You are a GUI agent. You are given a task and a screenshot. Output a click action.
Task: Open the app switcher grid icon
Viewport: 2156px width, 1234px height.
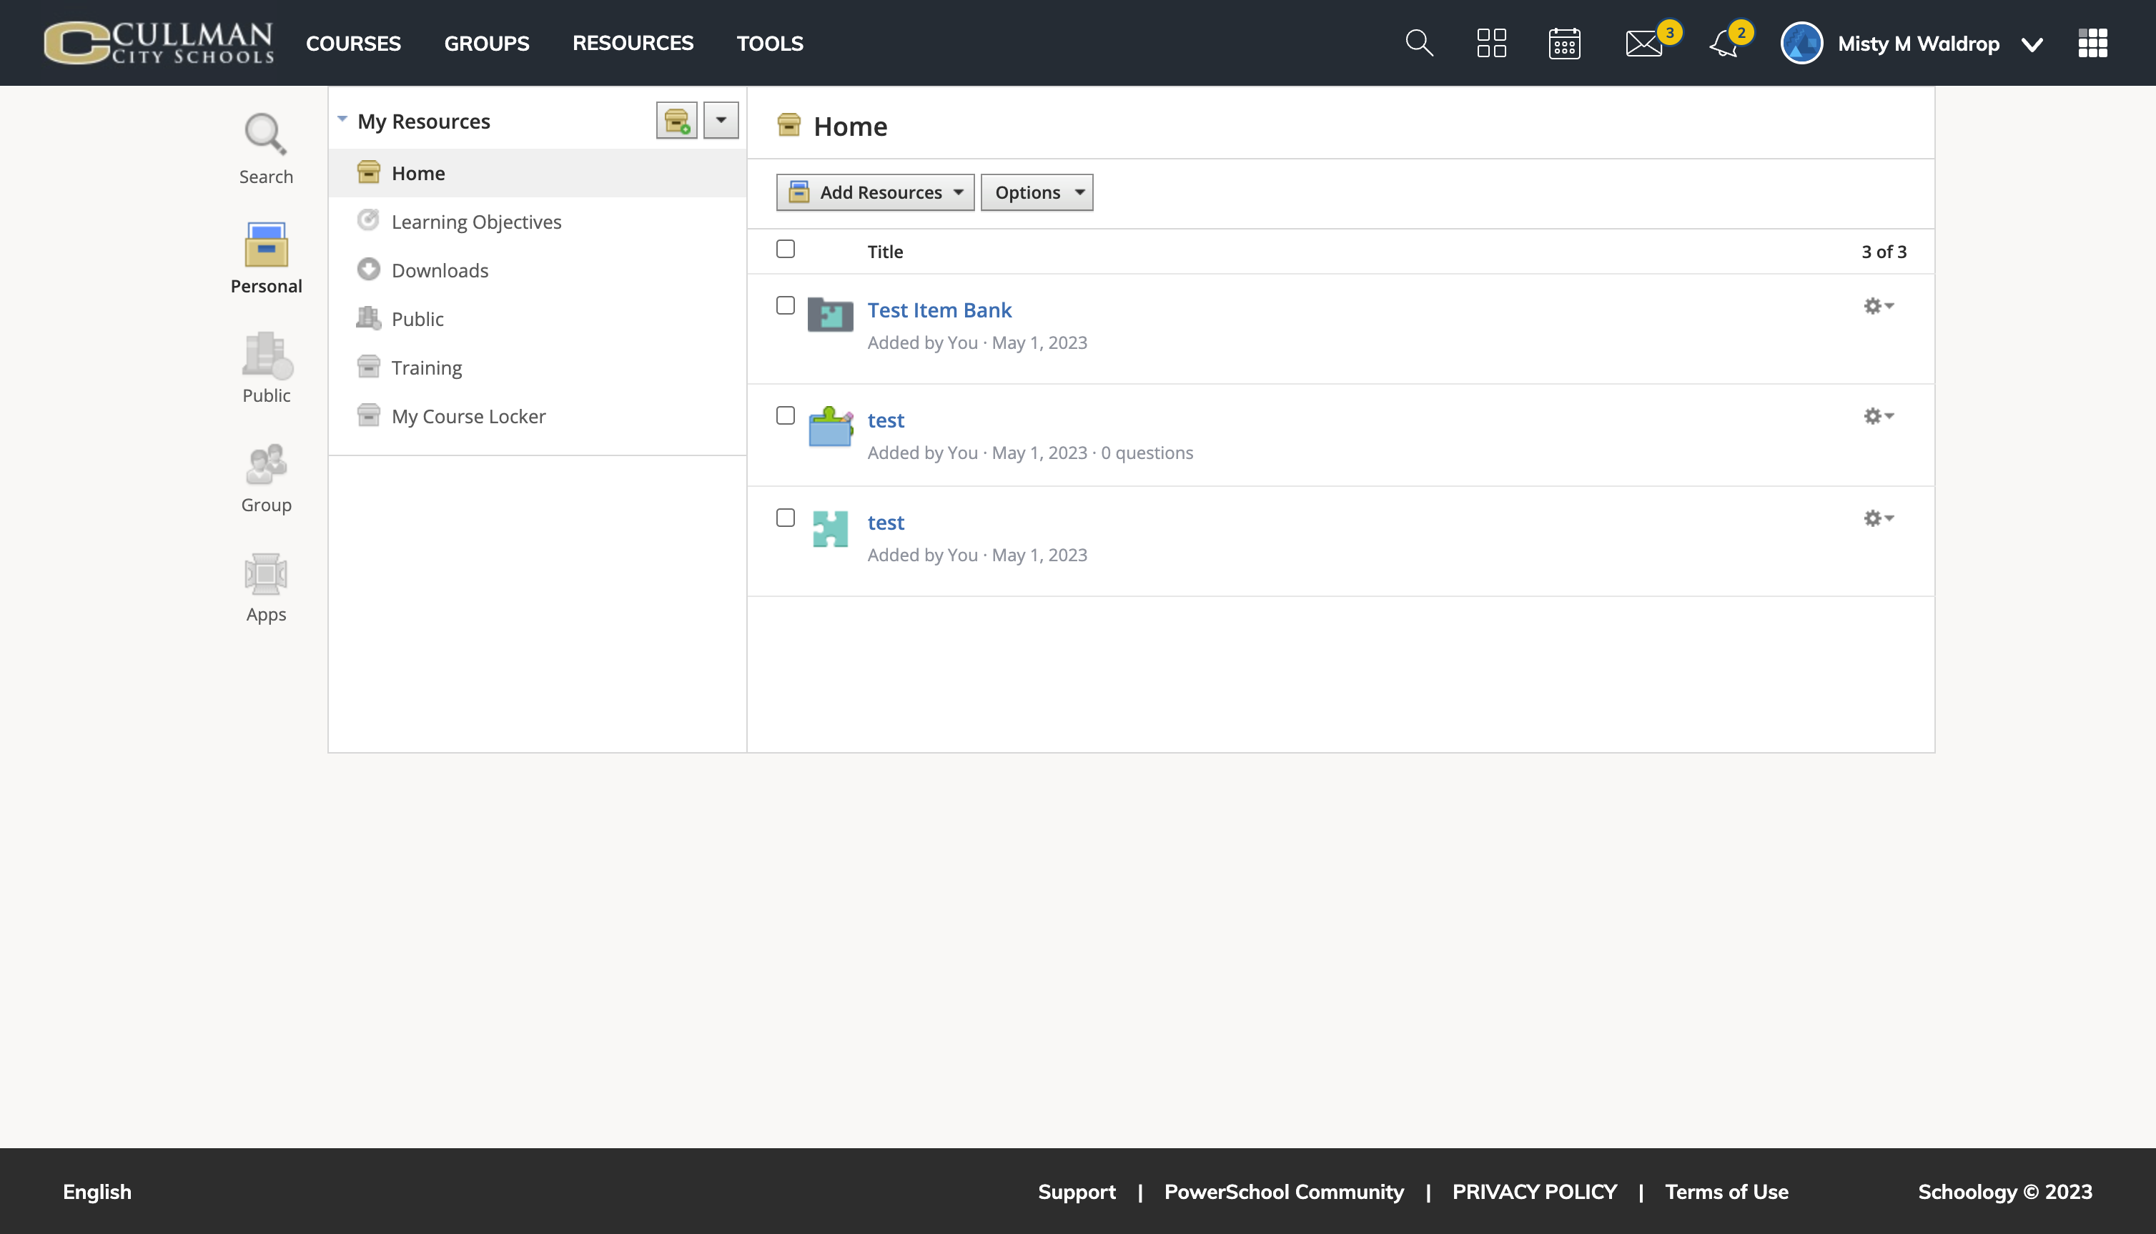2092,43
